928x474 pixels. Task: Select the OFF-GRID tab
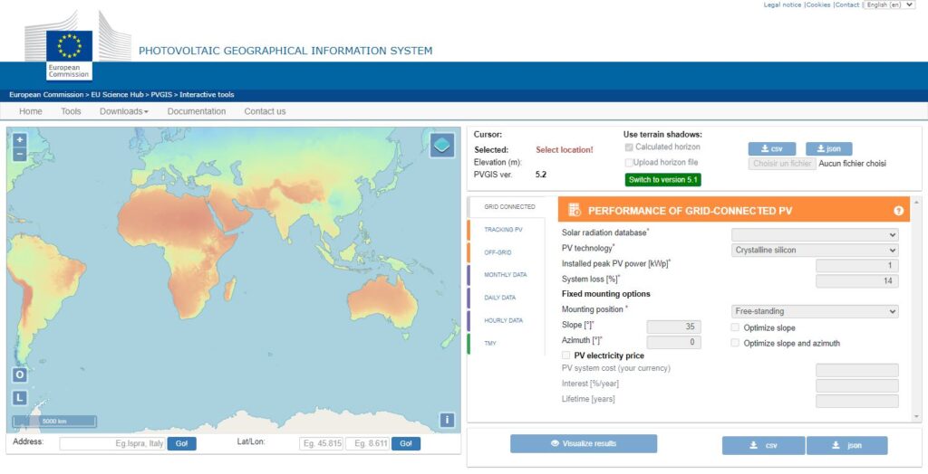[x=498, y=252]
